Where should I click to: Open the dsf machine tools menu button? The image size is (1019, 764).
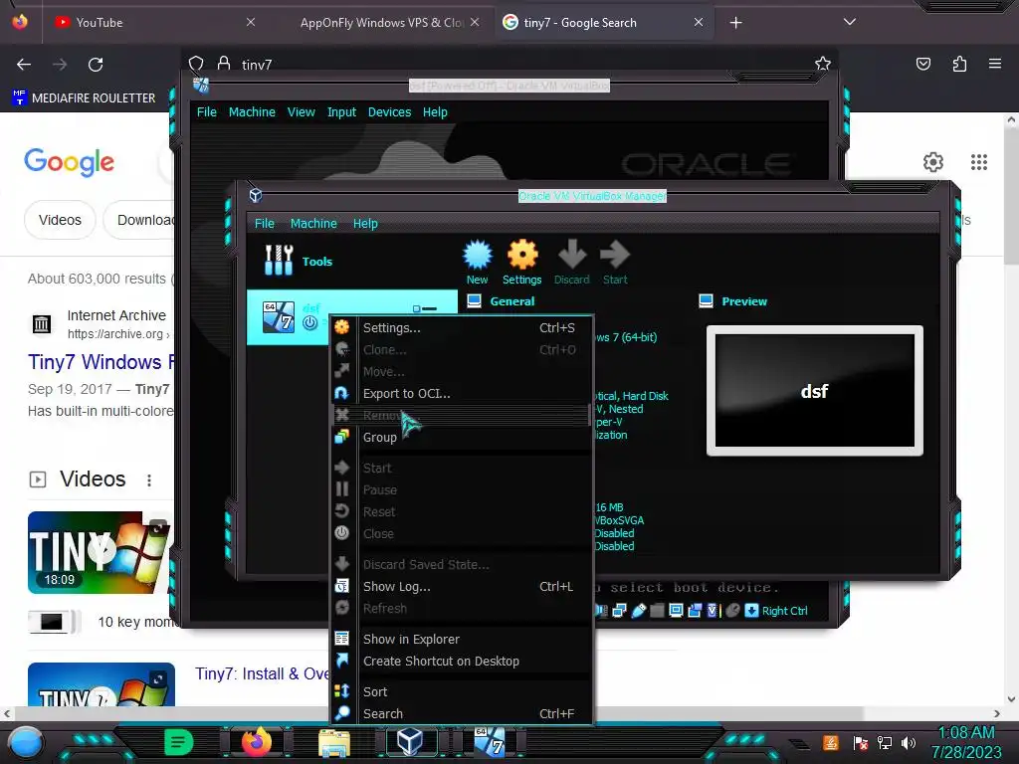(425, 308)
